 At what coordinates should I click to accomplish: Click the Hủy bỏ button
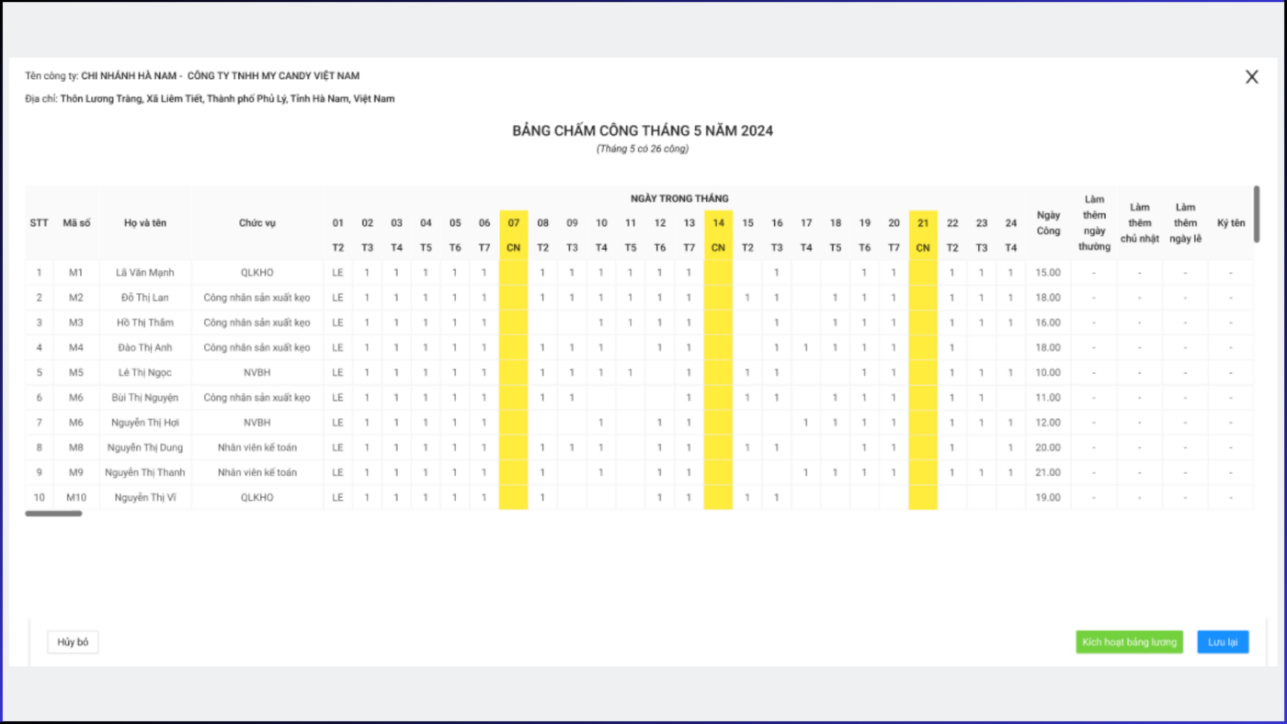(73, 642)
